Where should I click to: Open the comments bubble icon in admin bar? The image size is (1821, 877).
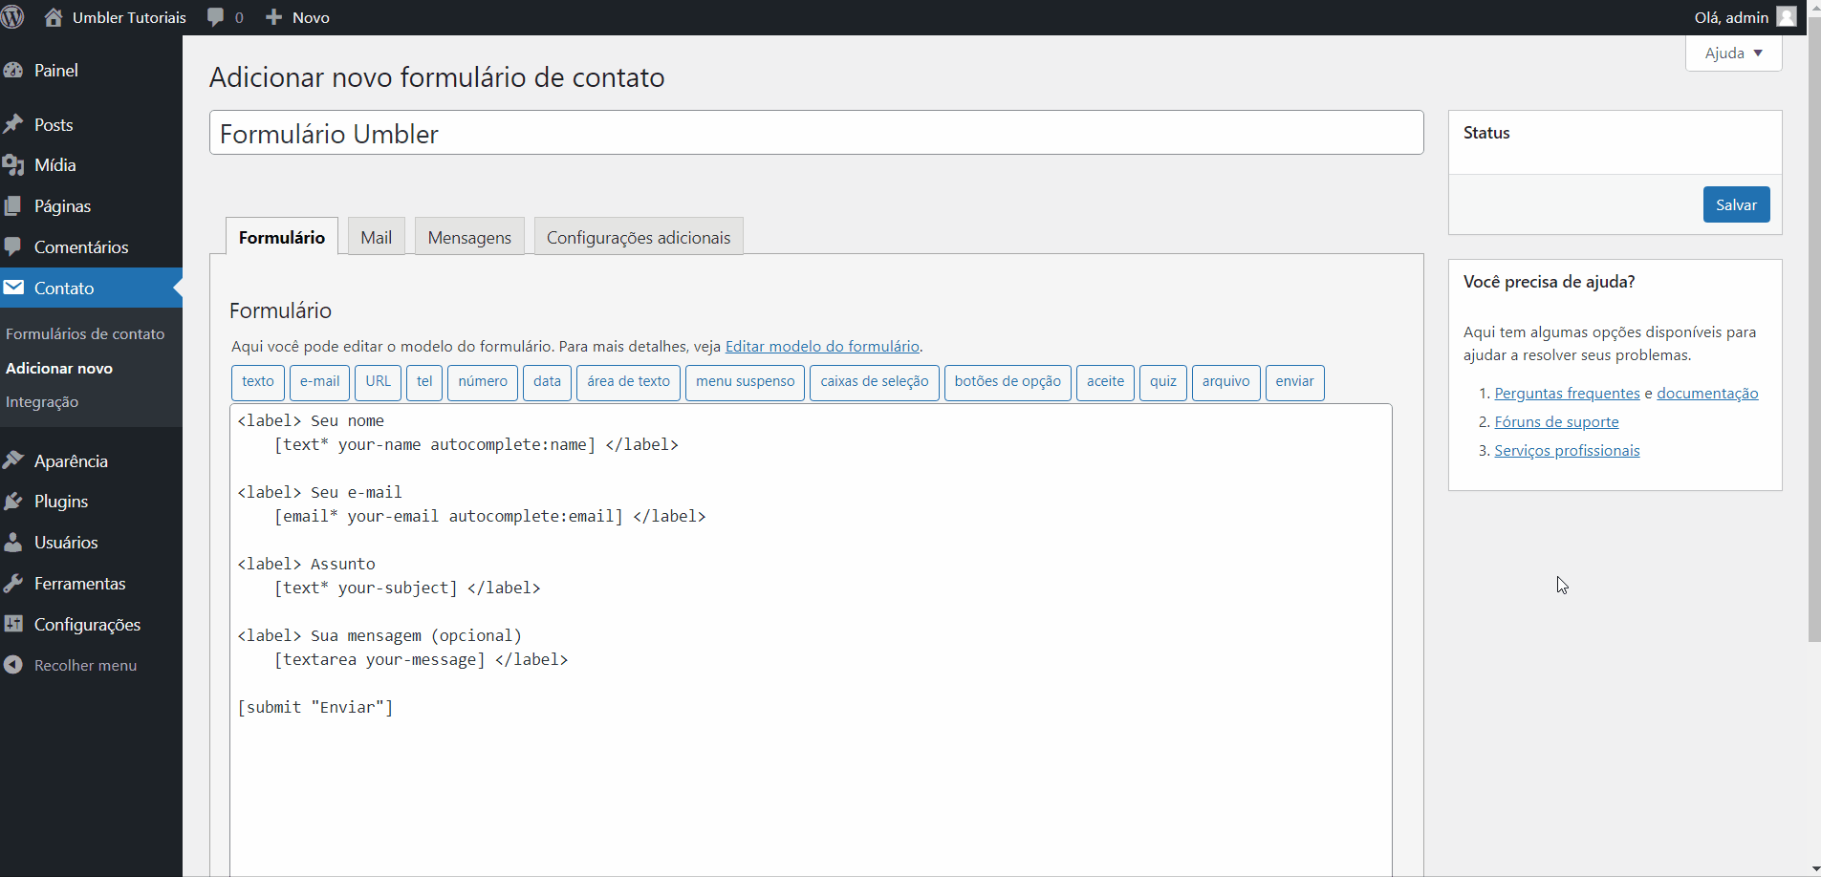216,17
